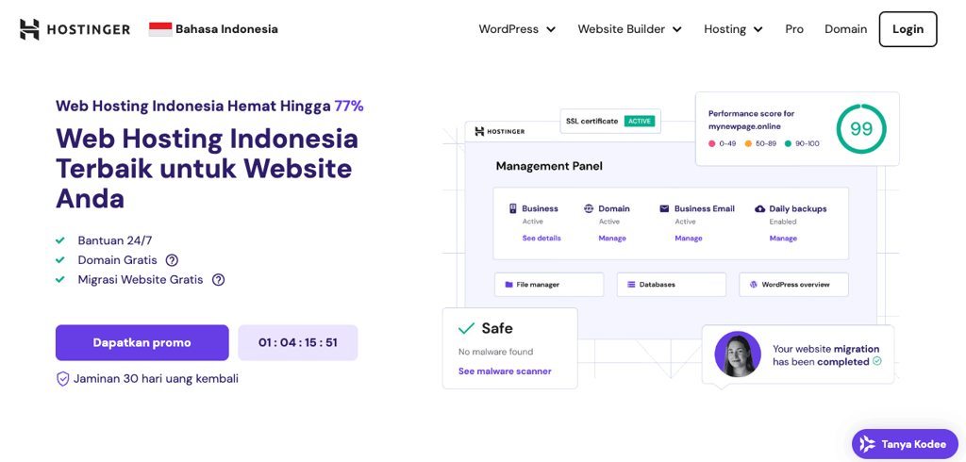Open Domain Gratis help question-mark icon

coord(172,260)
